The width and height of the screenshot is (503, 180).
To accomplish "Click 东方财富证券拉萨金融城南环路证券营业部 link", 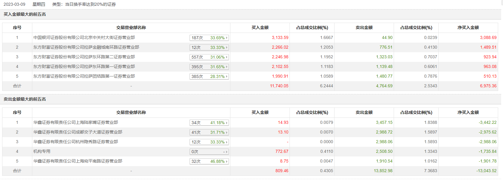I will [86, 47].
